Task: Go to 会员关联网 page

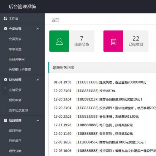Action: point(17,59)
